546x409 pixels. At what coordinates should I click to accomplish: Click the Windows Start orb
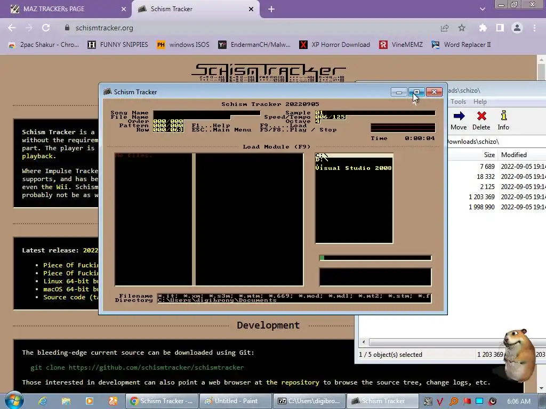(x=14, y=400)
